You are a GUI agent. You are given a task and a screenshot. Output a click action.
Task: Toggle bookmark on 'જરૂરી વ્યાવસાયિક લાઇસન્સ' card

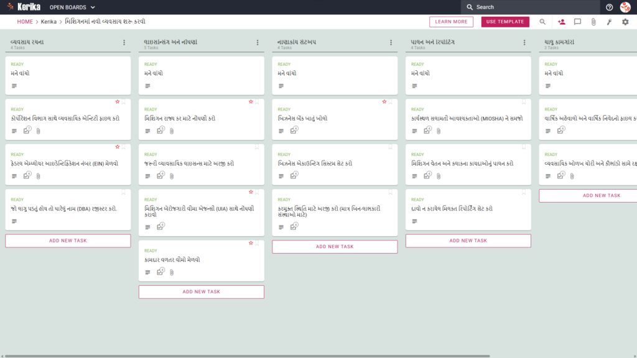(x=257, y=147)
